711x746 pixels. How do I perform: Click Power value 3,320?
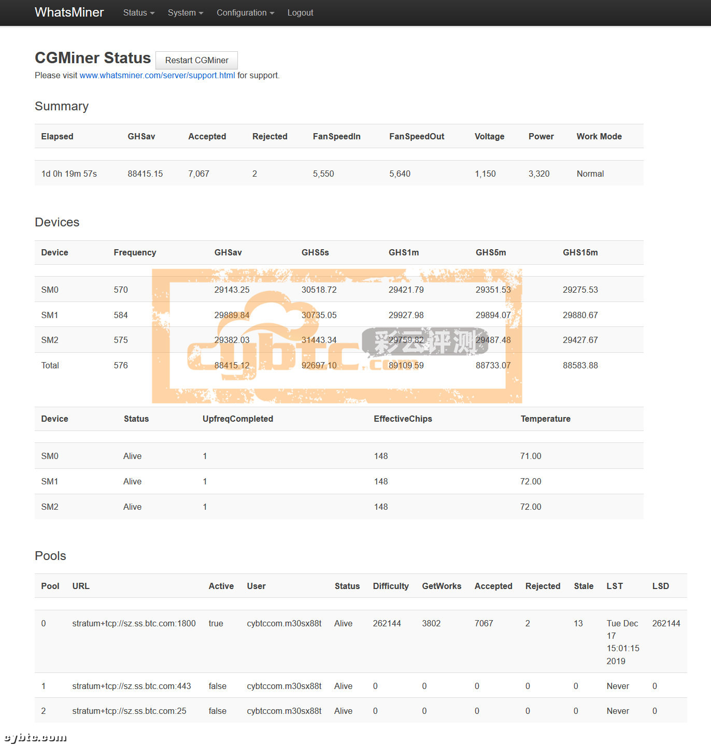click(539, 174)
